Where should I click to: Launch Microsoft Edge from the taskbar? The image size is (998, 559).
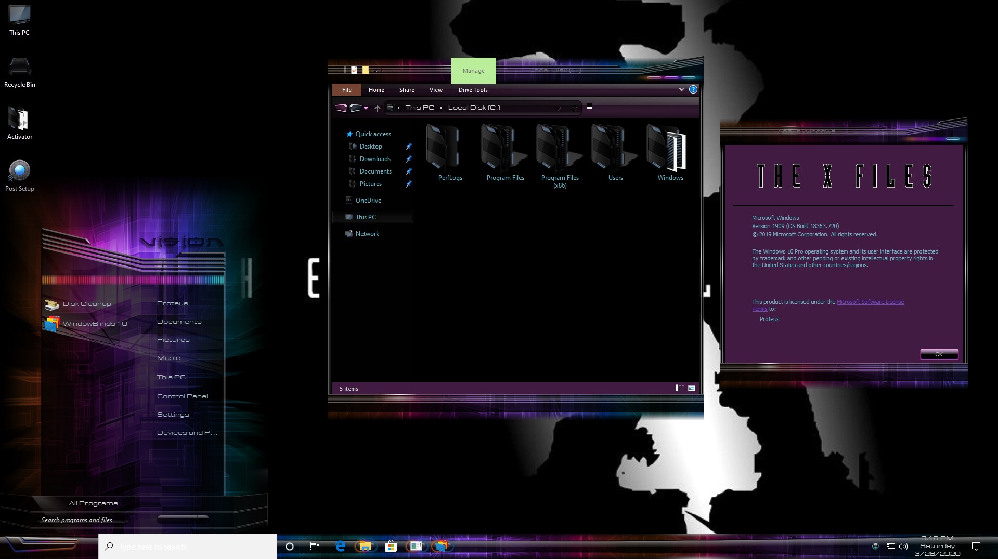click(340, 547)
